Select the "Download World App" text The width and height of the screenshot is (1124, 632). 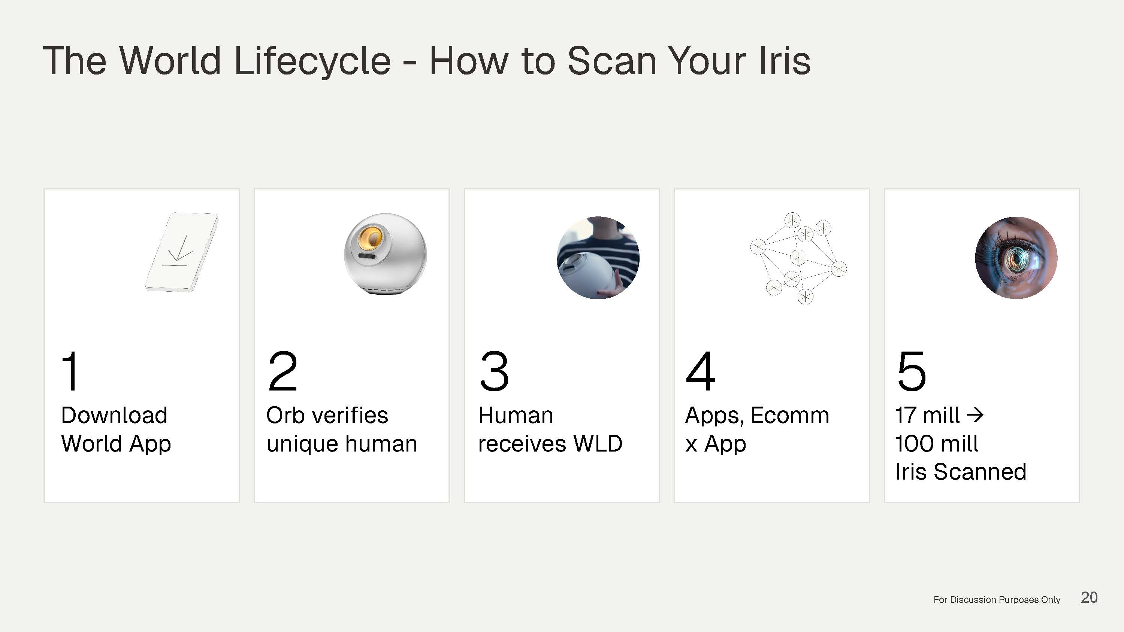pyautogui.click(x=116, y=429)
